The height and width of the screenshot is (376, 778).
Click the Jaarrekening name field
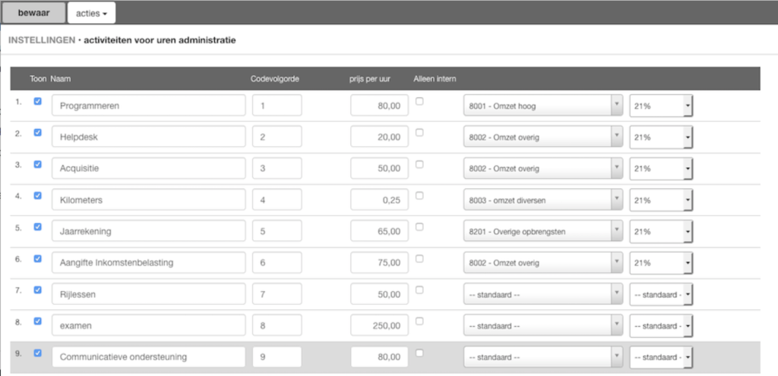click(148, 231)
